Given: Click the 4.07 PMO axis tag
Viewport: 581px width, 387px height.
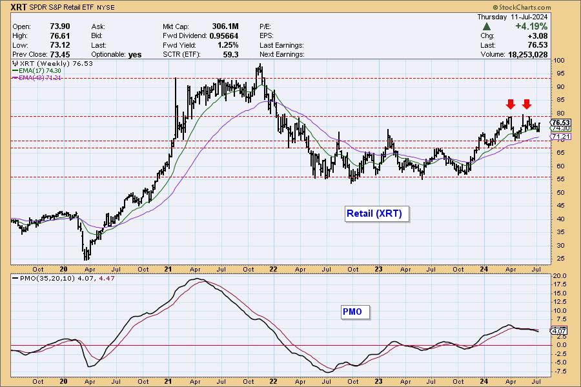Looking at the screenshot, I should [x=559, y=331].
